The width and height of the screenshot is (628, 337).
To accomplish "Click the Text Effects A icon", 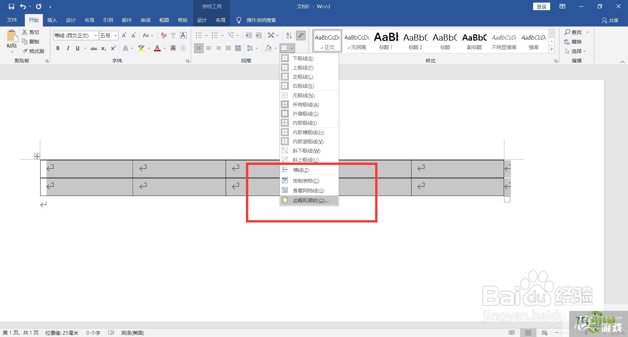I will 126,48.
